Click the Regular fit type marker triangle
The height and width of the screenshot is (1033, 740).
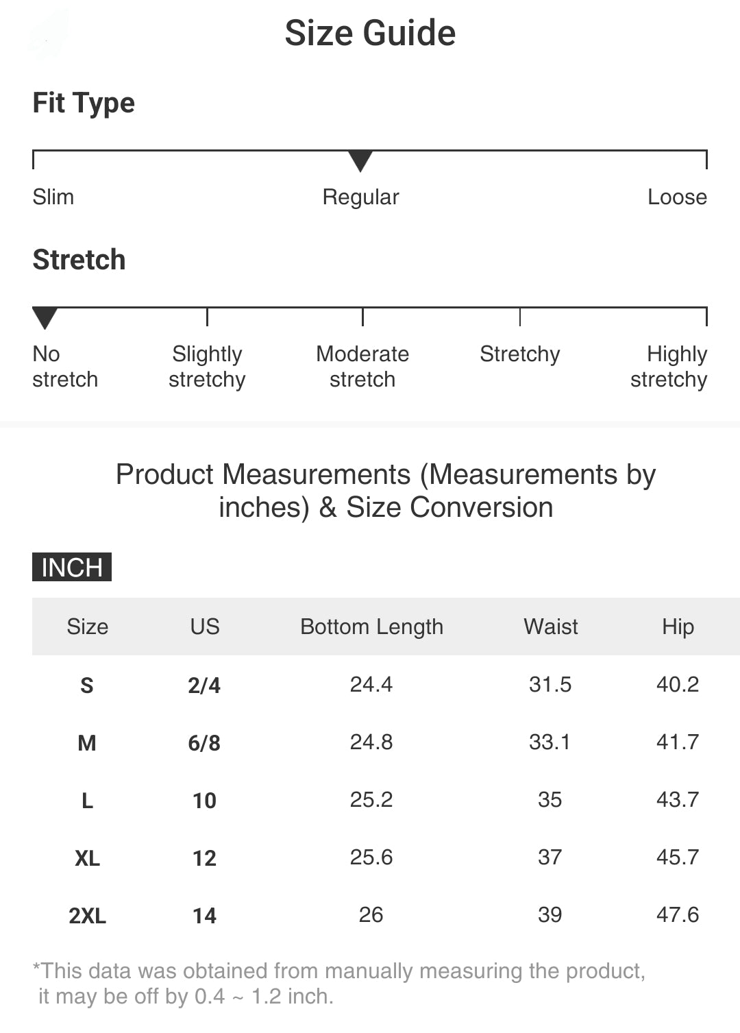pyautogui.click(x=360, y=161)
